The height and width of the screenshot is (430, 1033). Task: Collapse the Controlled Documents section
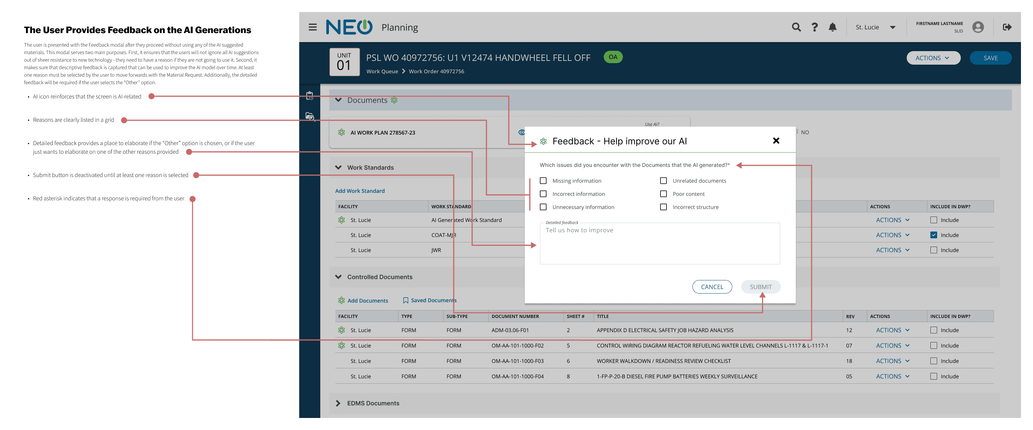pyautogui.click(x=338, y=277)
